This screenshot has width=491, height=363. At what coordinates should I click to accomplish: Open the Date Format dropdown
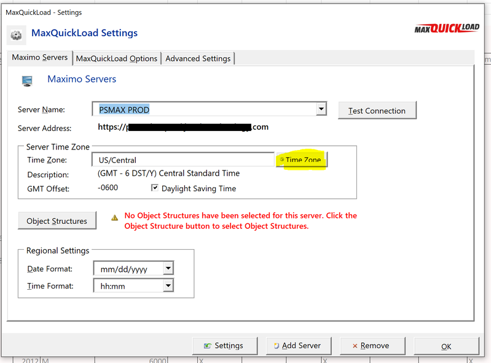tap(168, 268)
